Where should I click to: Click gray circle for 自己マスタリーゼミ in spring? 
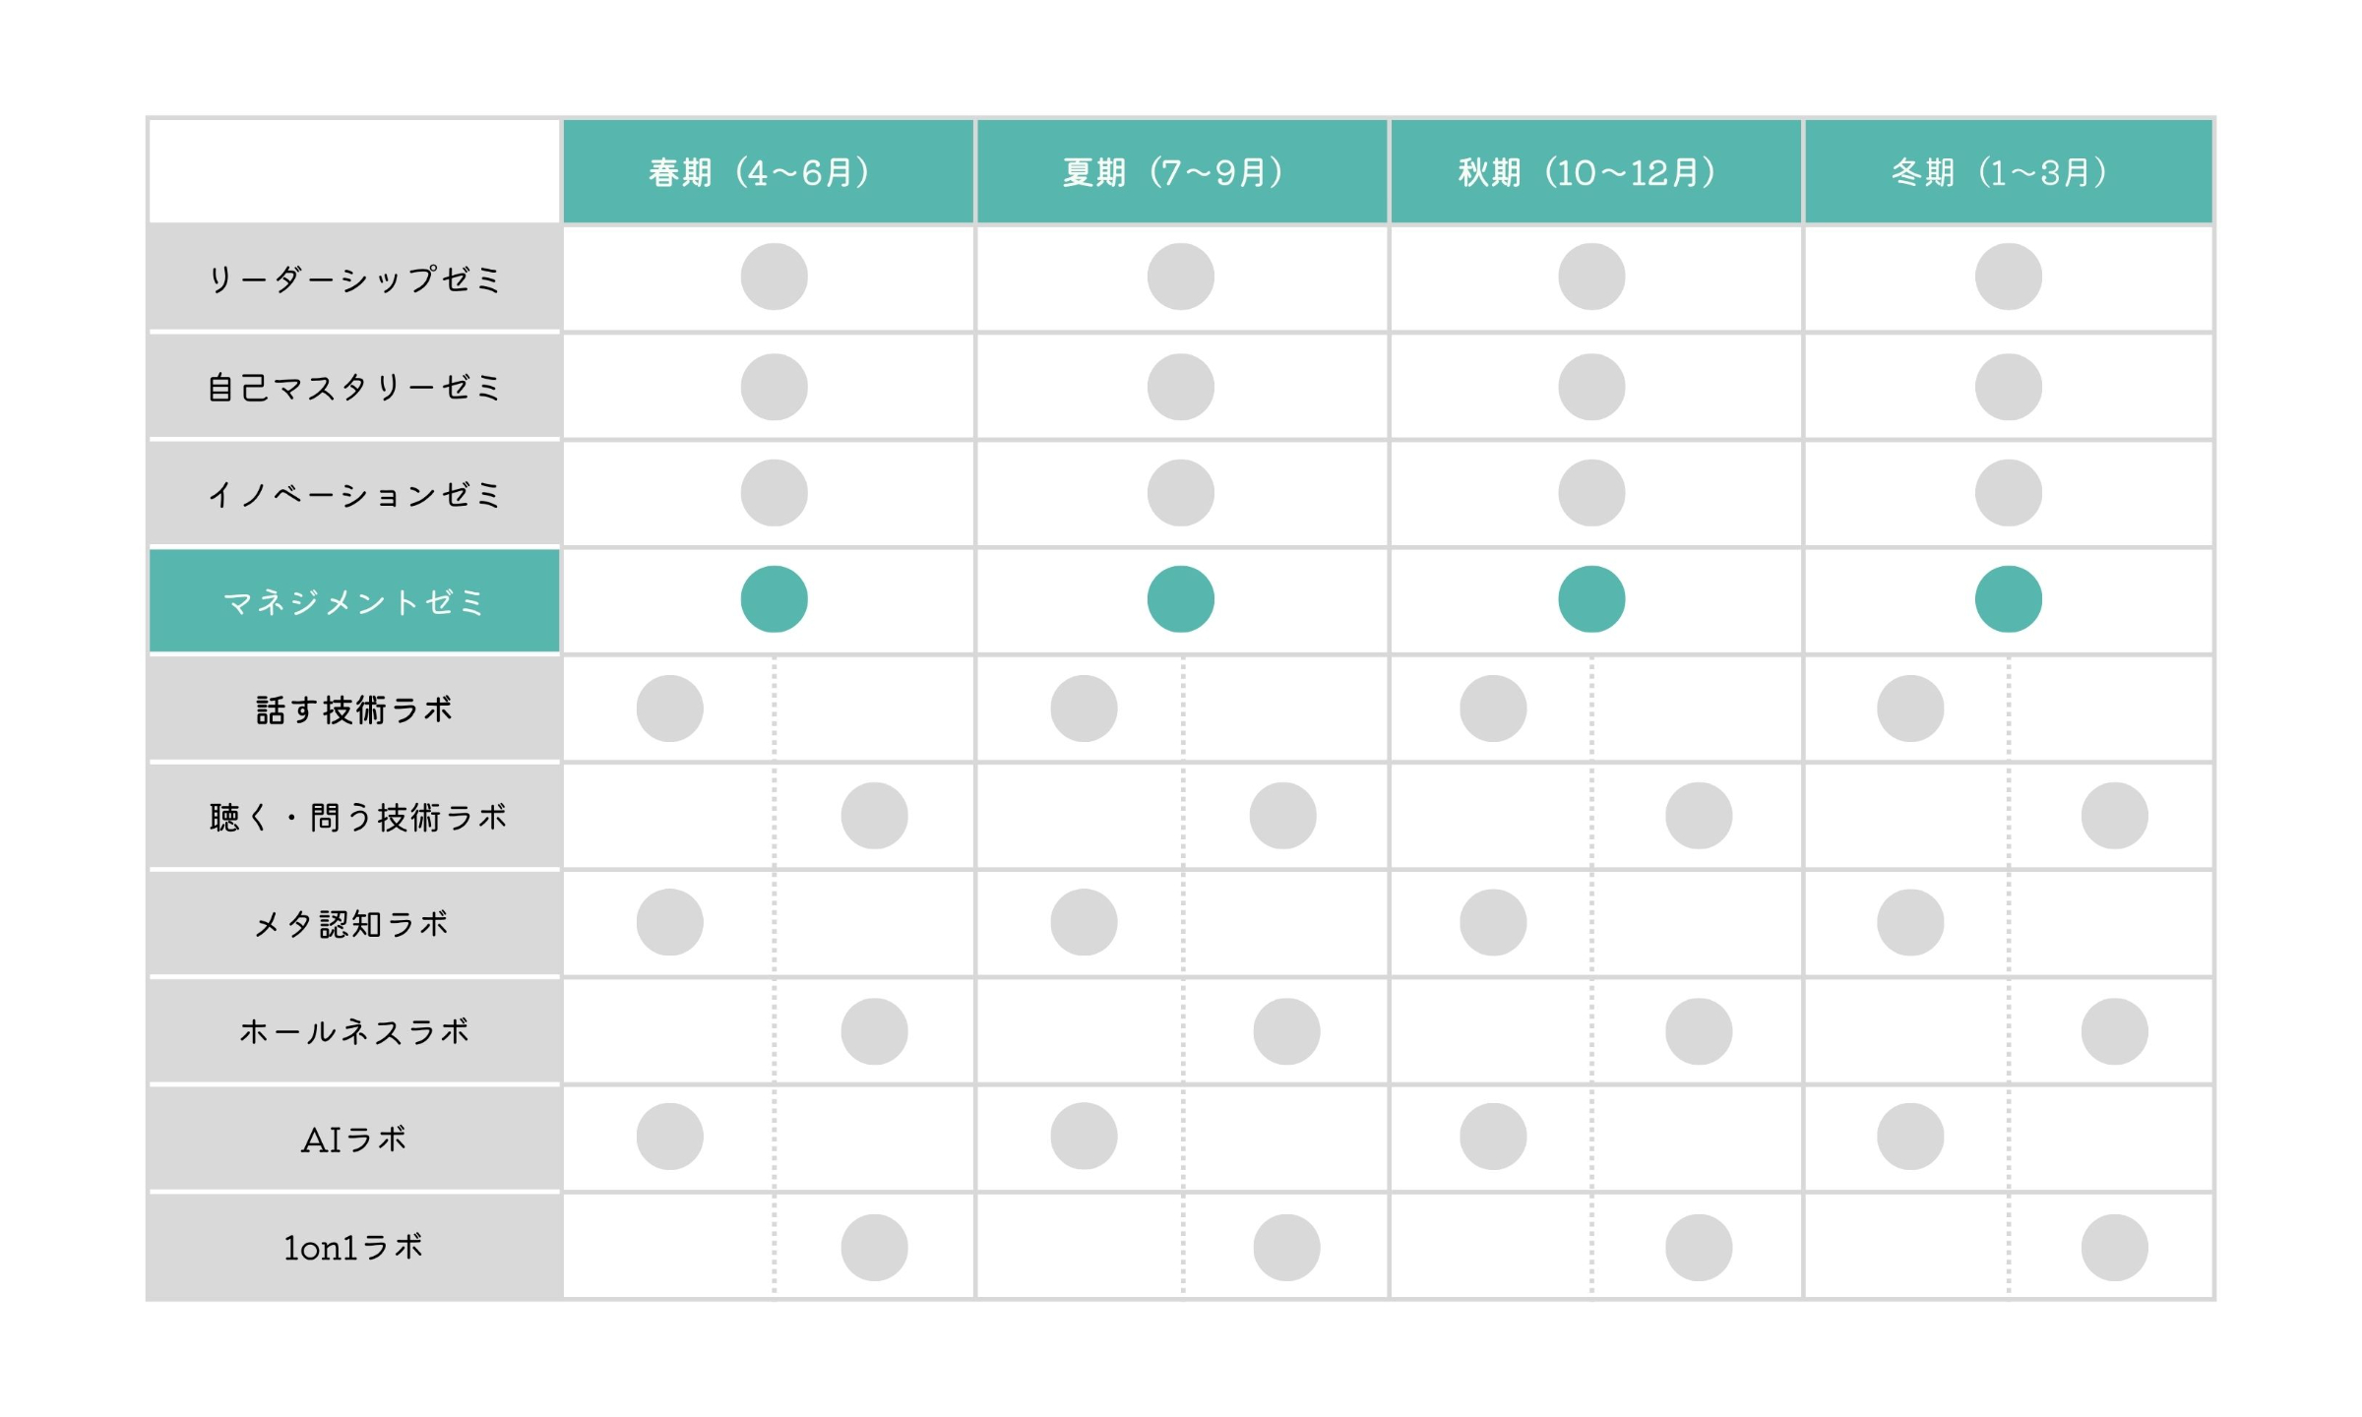click(774, 387)
